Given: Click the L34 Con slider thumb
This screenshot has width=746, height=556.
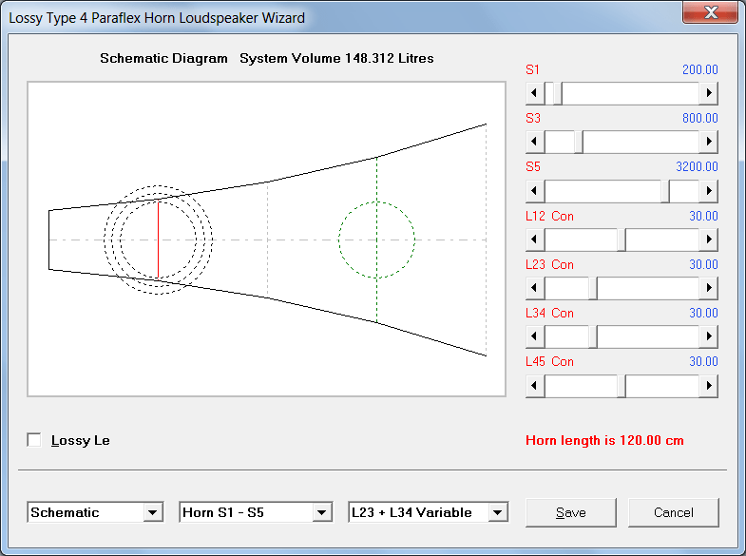Looking at the screenshot, I should pos(593,336).
